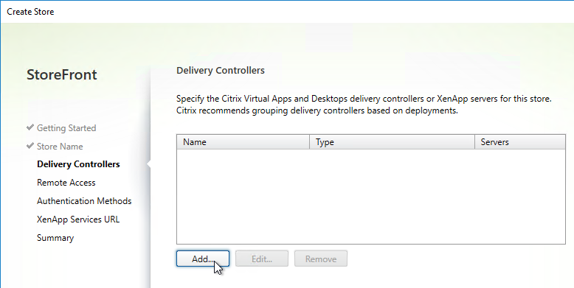Image resolution: width=574 pixels, height=288 pixels.
Task: Click the Create Store window title
Action: coord(30,12)
